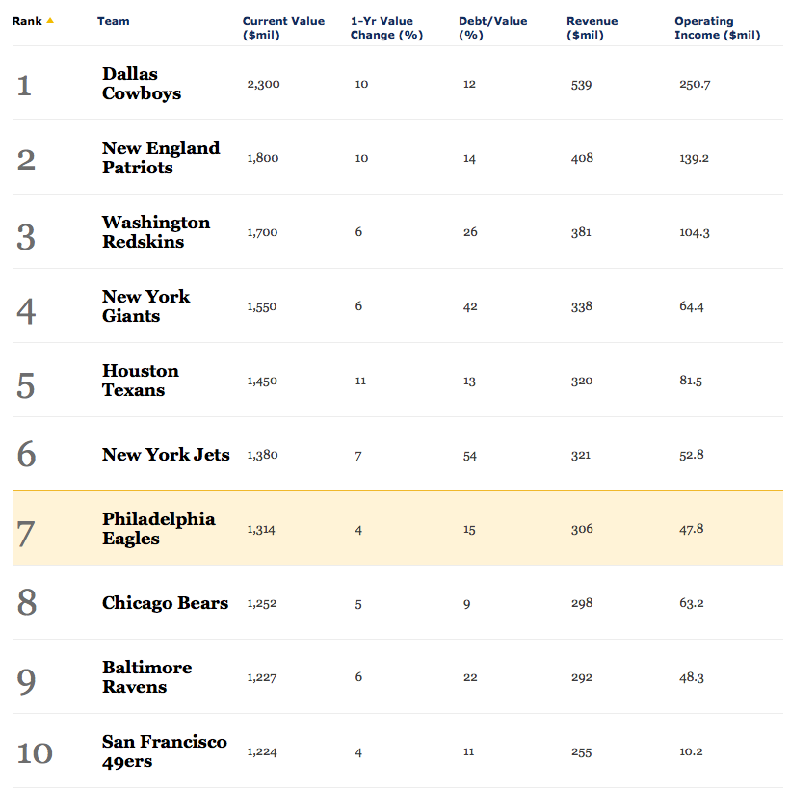This screenshot has width=790, height=790.
Task: Sort by 1-Yr Value Change header
Action: click(x=386, y=28)
